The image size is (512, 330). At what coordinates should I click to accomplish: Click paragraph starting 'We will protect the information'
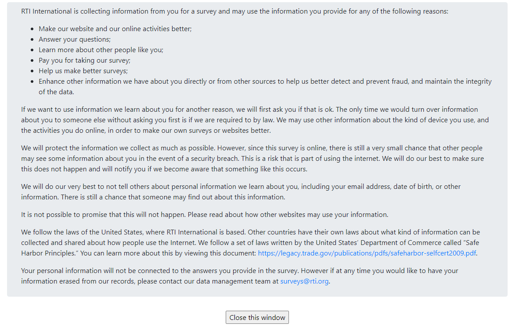click(x=252, y=158)
